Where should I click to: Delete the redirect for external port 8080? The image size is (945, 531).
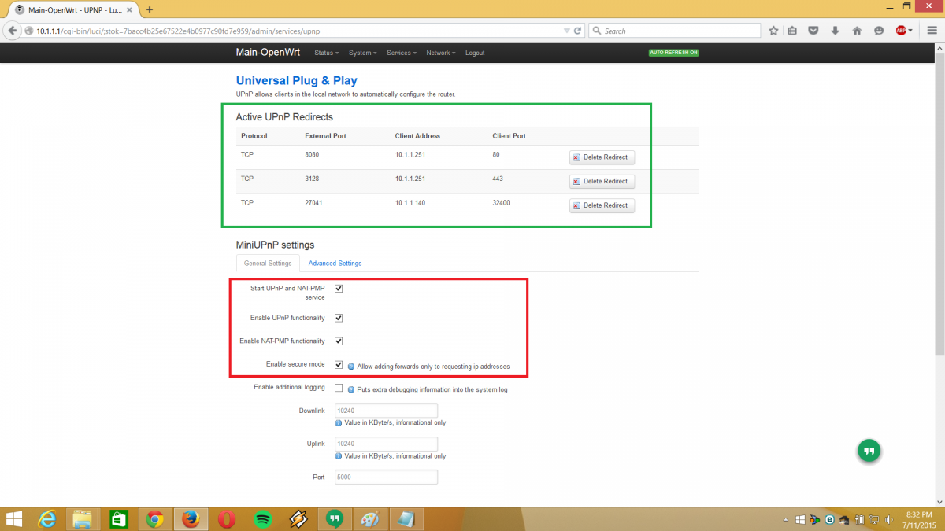tap(601, 157)
